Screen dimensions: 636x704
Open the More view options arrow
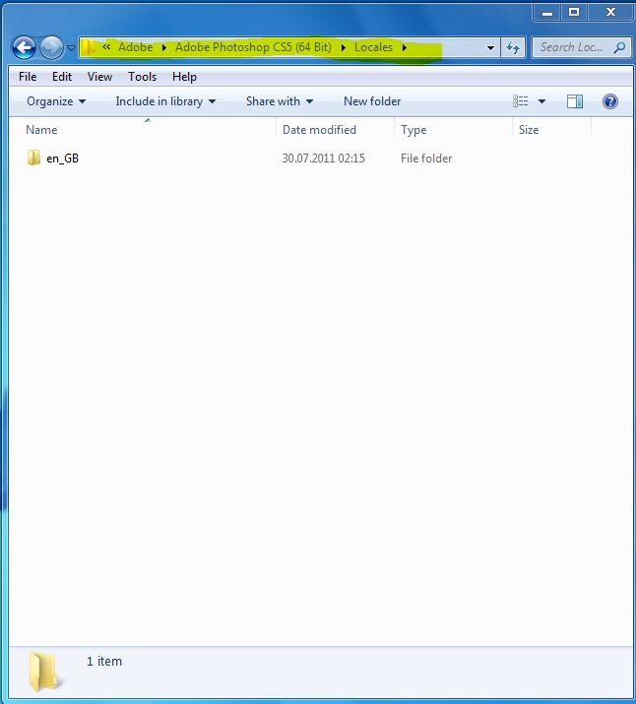click(x=541, y=101)
